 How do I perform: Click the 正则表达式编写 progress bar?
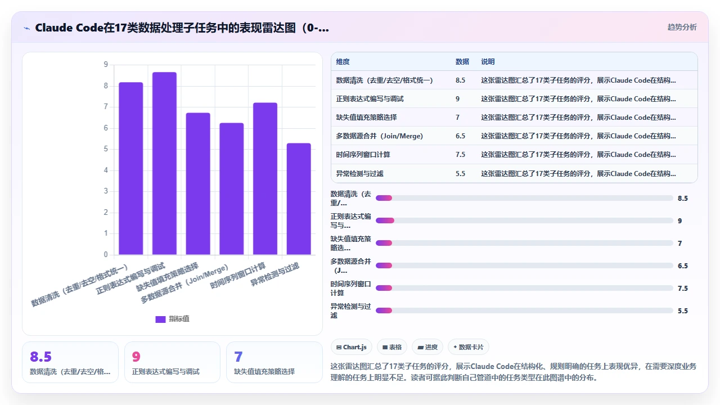point(524,220)
